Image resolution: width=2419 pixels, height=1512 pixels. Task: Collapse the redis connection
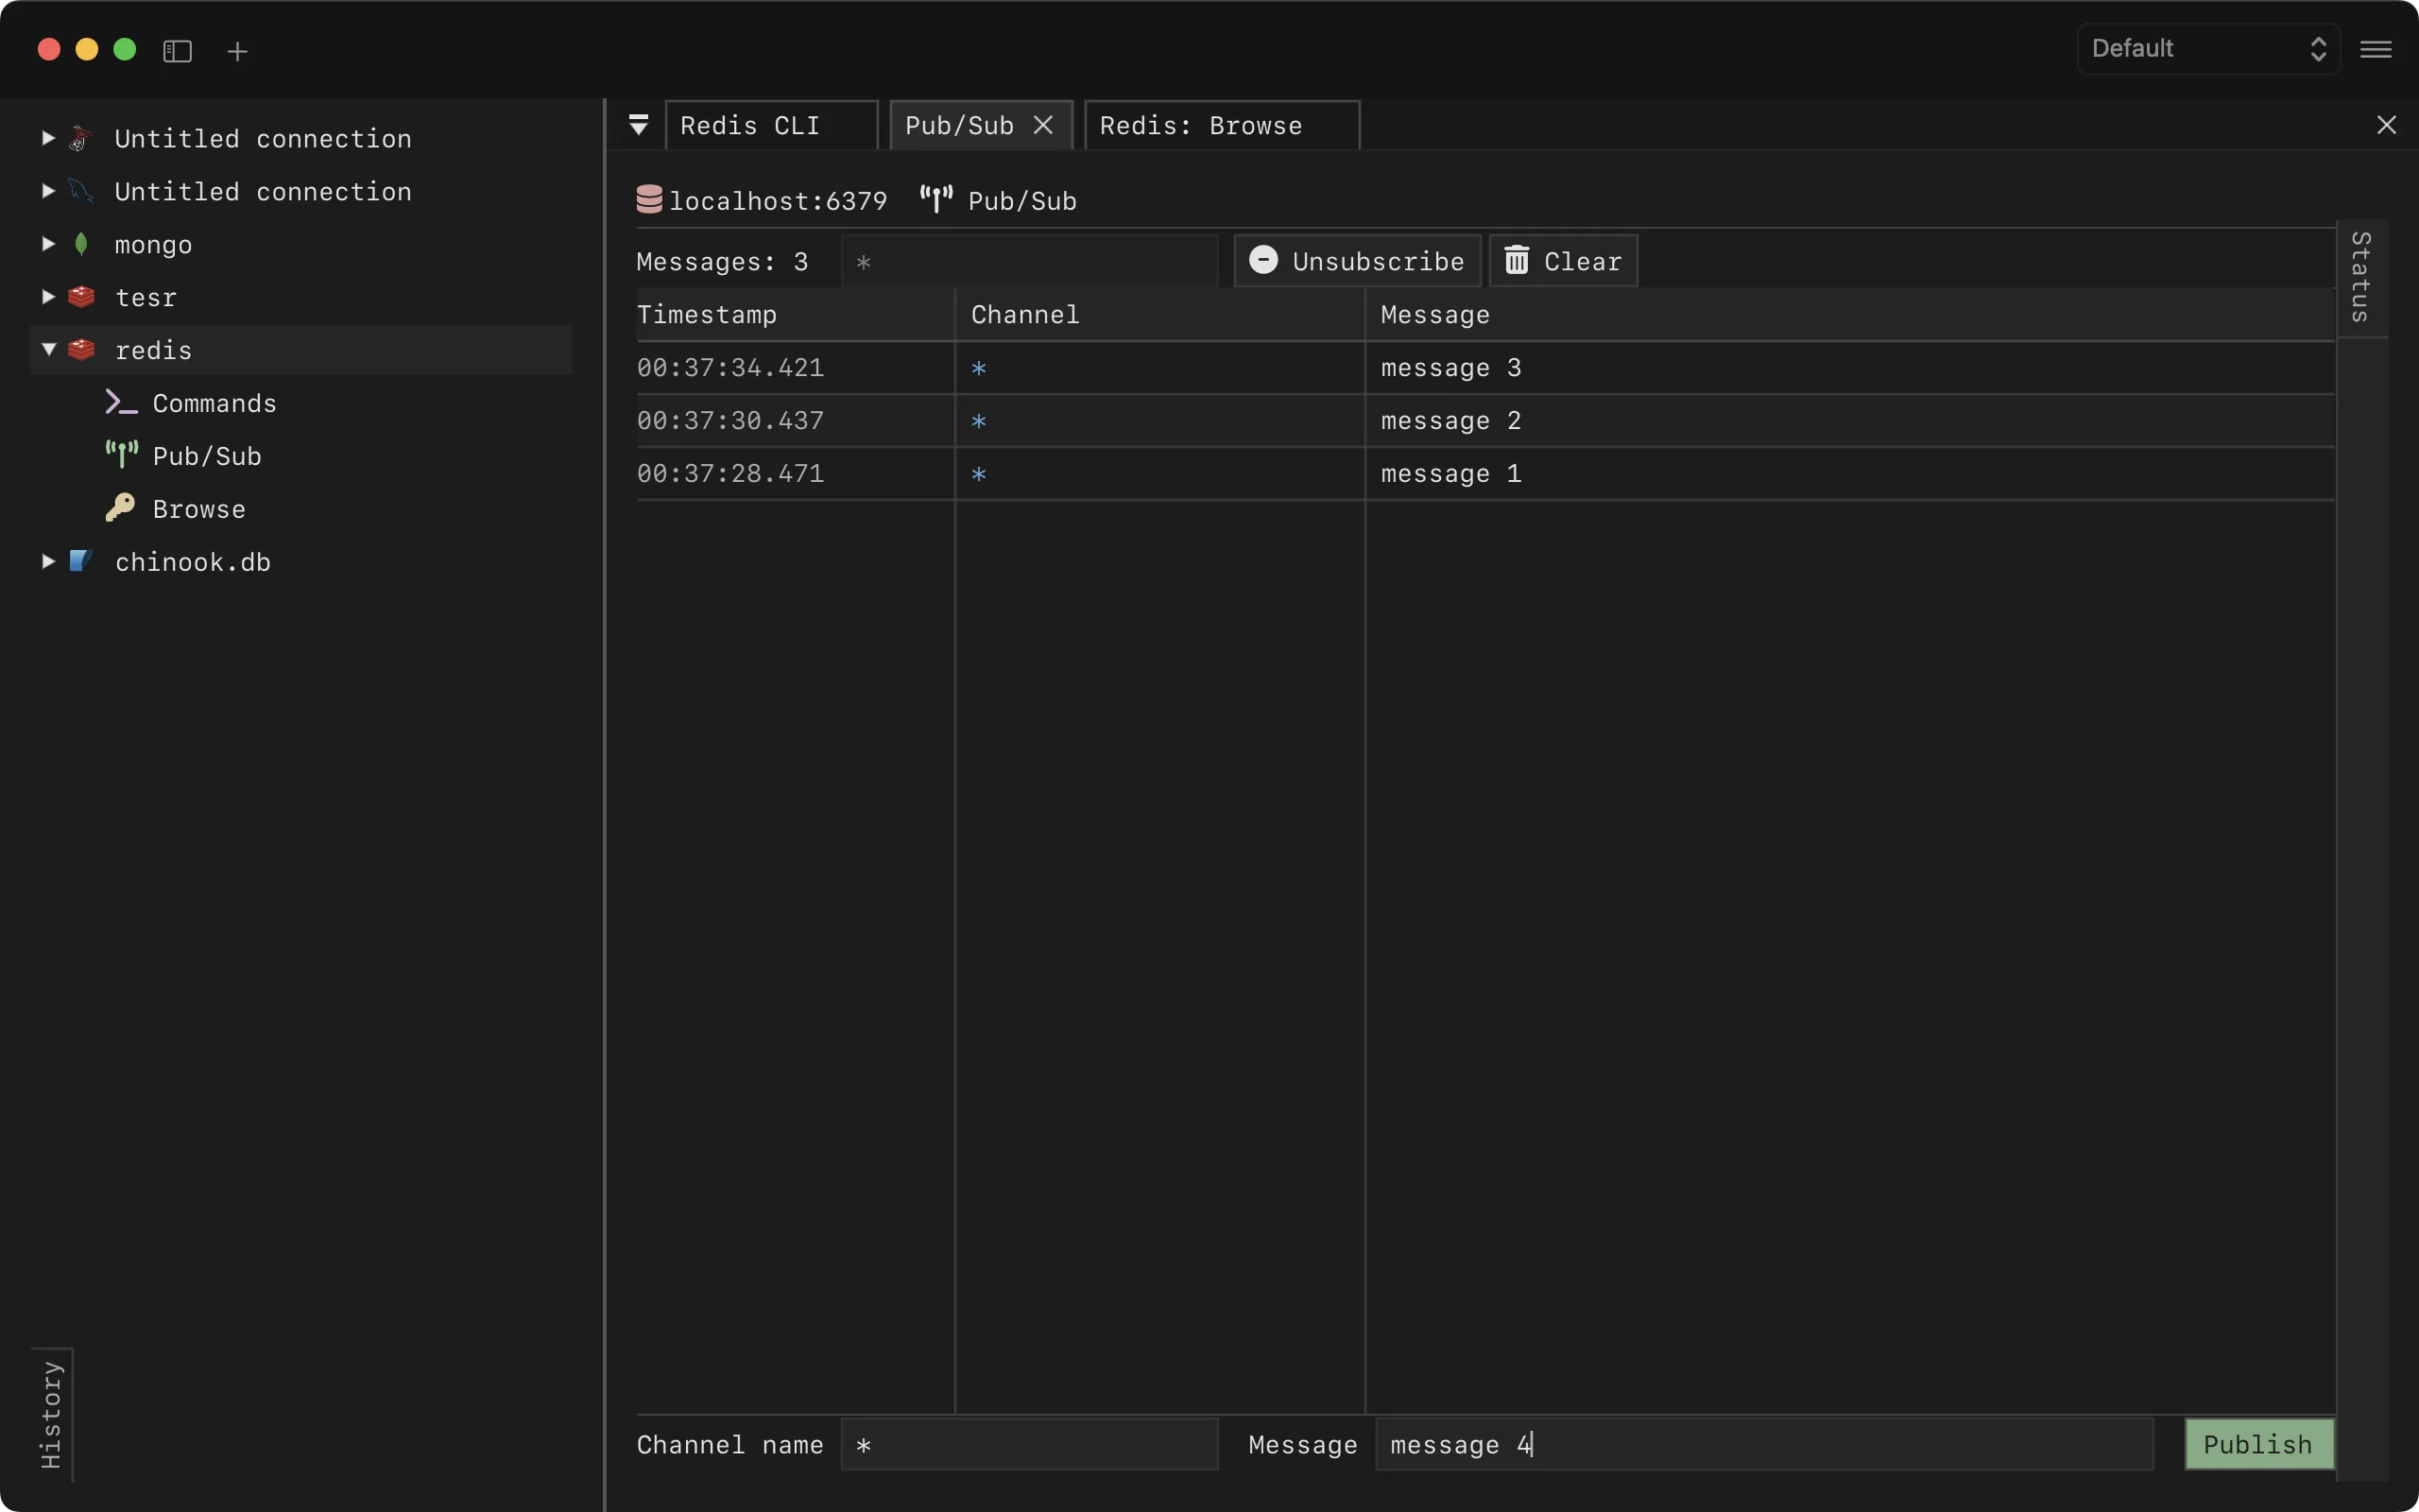[48, 349]
